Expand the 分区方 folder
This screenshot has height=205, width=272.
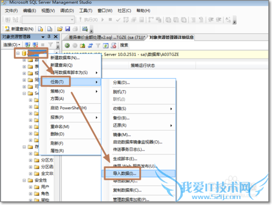(x=30, y=160)
